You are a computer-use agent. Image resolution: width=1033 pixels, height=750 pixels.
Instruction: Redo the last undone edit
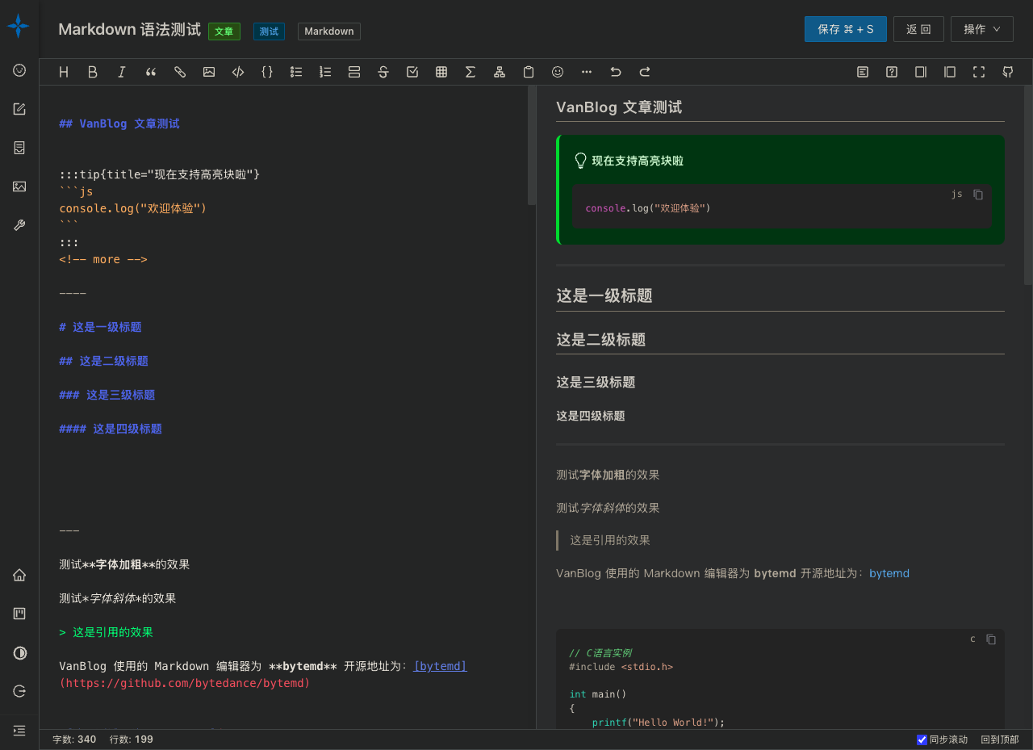(645, 72)
